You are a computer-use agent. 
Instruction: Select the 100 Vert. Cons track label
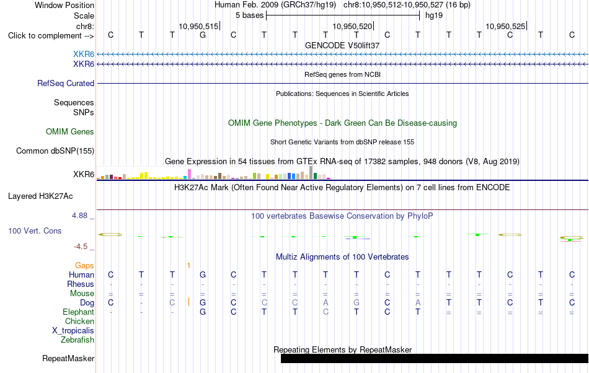pos(35,230)
